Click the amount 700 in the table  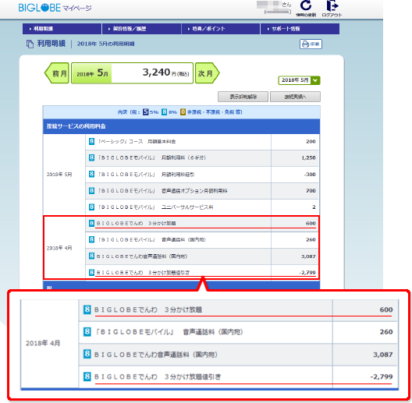[311, 191]
